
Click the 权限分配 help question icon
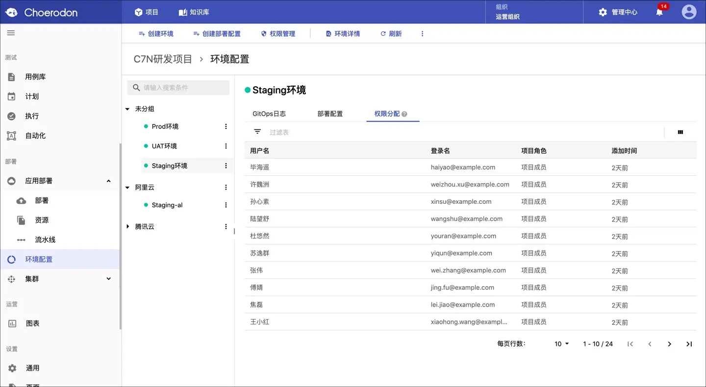pos(404,114)
